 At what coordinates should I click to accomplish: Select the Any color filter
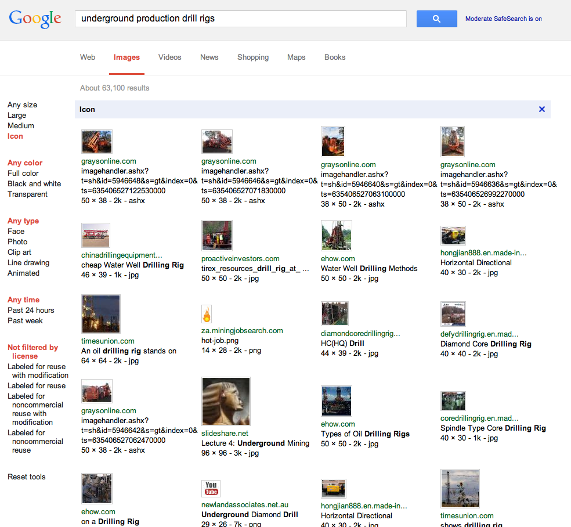pyautogui.click(x=25, y=163)
